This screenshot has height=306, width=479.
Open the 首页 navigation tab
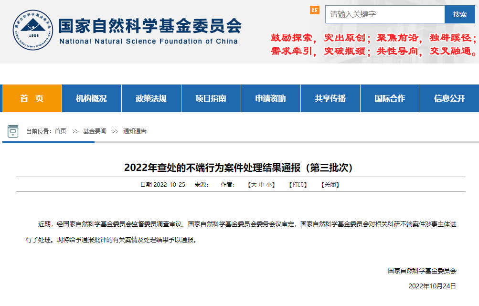coord(32,98)
